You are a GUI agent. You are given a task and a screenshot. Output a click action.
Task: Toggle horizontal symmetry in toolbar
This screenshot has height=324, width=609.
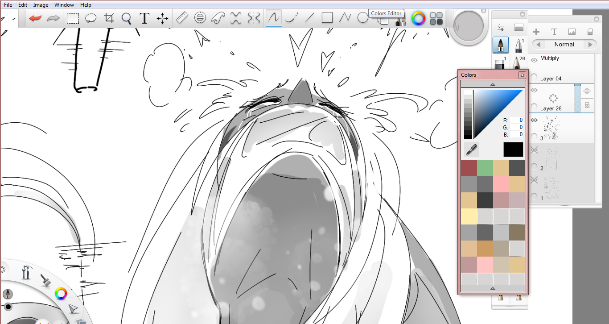tap(236, 18)
